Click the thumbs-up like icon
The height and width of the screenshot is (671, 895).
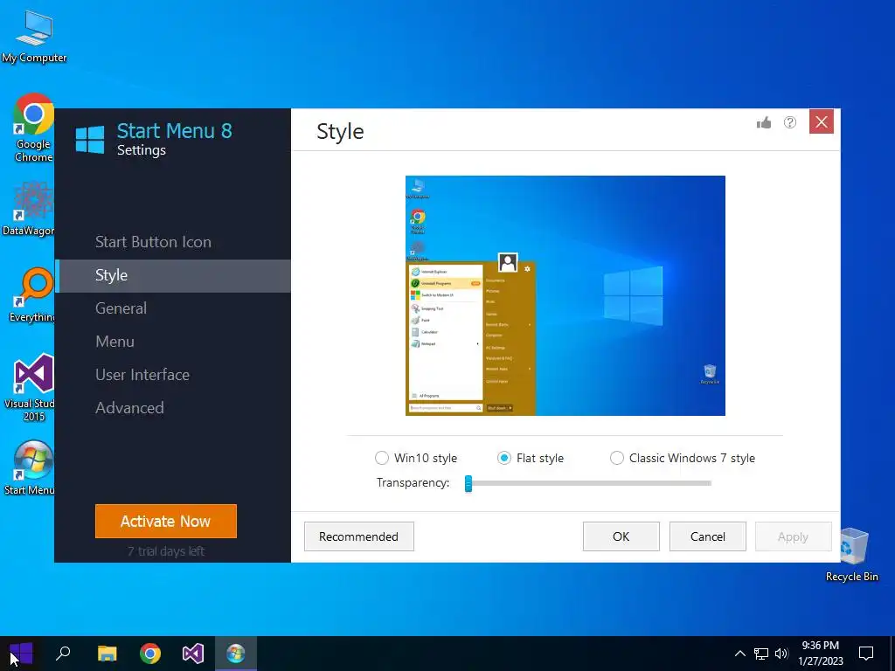pyautogui.click(x=764, y=122)
